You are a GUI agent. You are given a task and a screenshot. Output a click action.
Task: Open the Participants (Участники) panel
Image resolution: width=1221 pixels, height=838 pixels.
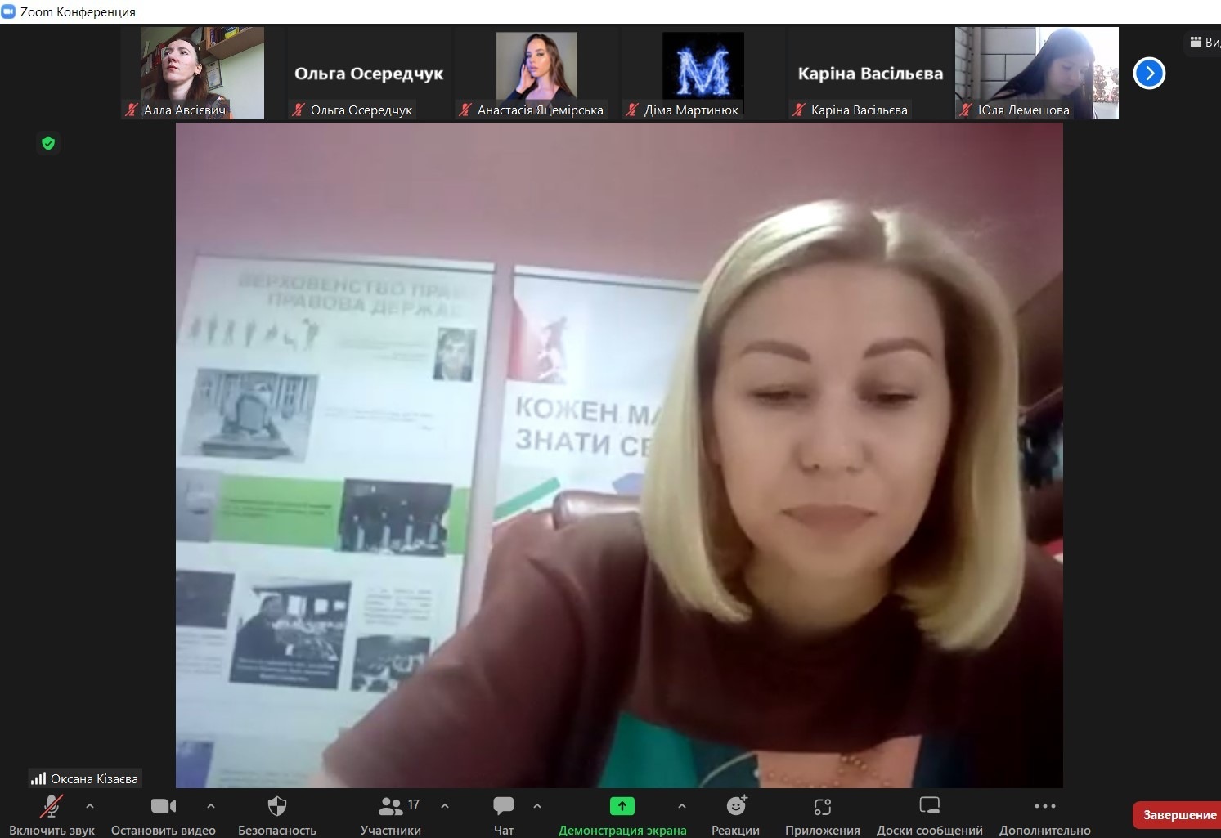(x=391, y=807)
